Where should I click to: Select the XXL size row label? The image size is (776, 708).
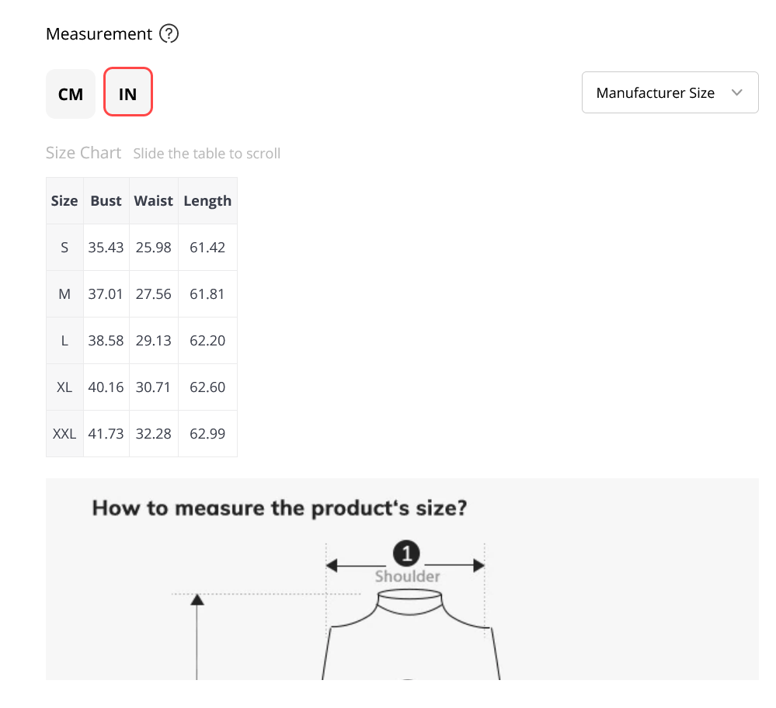pyautogui.click(x=64, y=433)
